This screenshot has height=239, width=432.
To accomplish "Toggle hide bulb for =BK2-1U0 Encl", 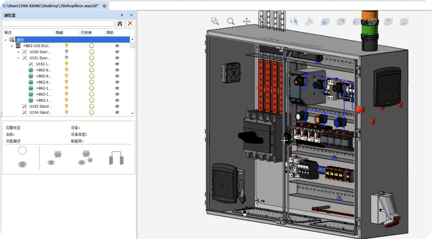I will pyautogui.click(x=66, y=46).
